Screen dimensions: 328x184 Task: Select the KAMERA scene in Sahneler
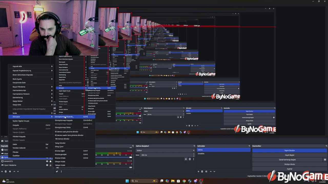tap(223, 154)
